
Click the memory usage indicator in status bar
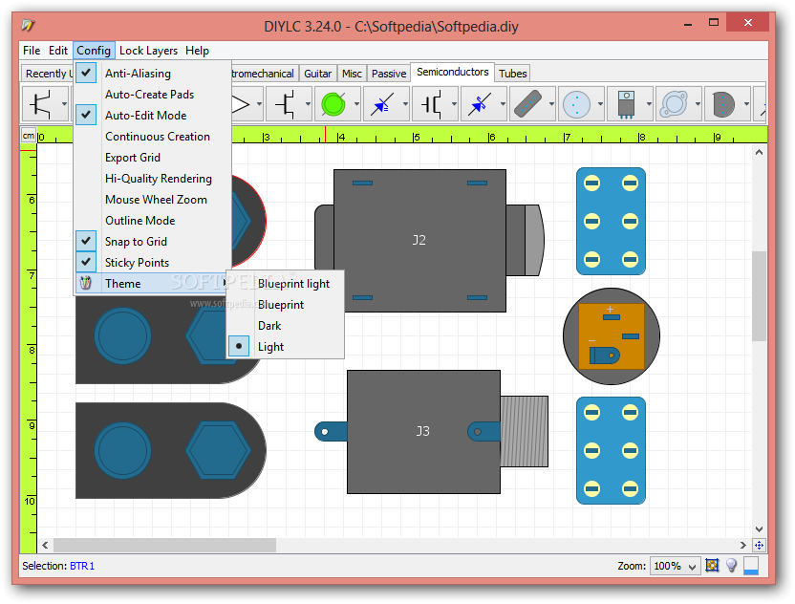coord(751,566)
